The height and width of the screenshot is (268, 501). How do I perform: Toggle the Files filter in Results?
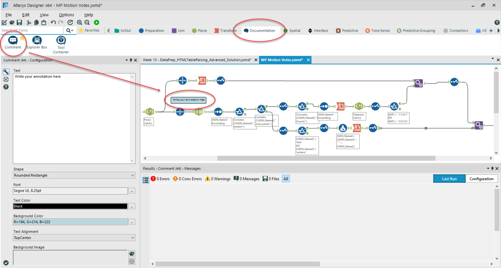pyautogui.click(x=271, y=179)
